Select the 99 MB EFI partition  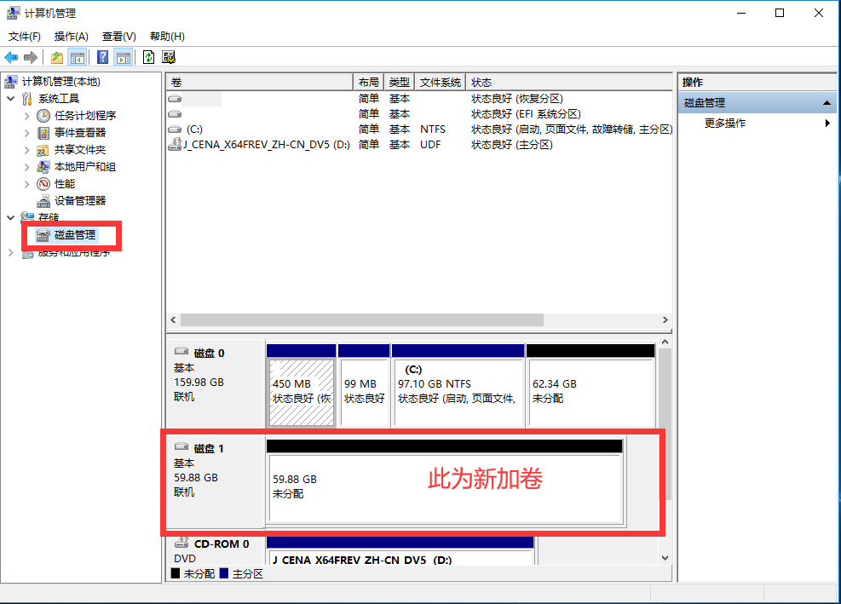(x=364, y=392)
